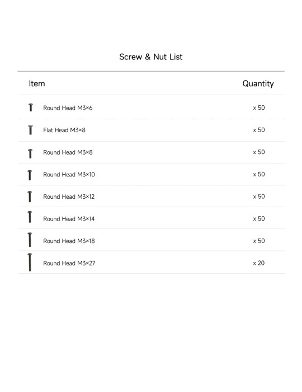Click the x 20 quantity value
Image resolution: width=302 pixels, height=392 pixels.
click(259, 263)
